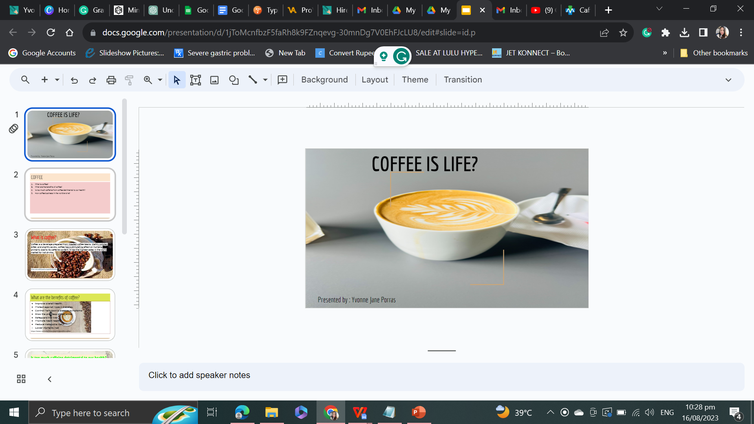Open the zoom level dropdown arrow
This screenshot has height=424, width=754.
tap(160, 80)
